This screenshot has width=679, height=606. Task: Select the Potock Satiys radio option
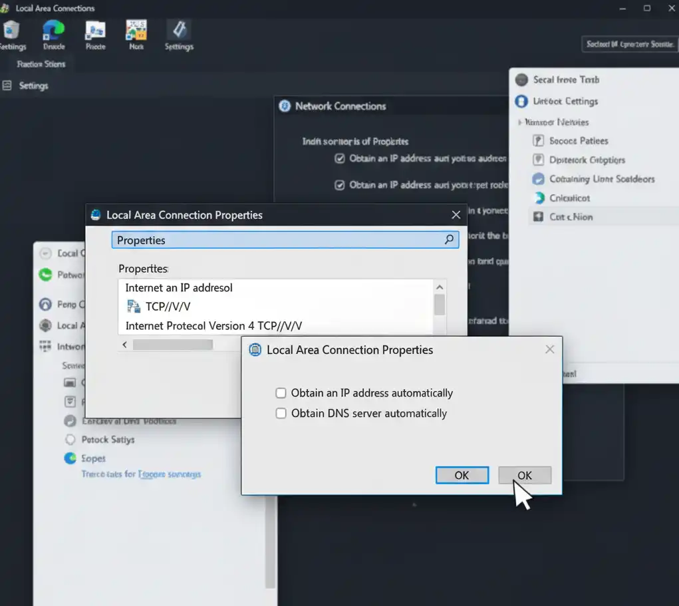(70, 440)
